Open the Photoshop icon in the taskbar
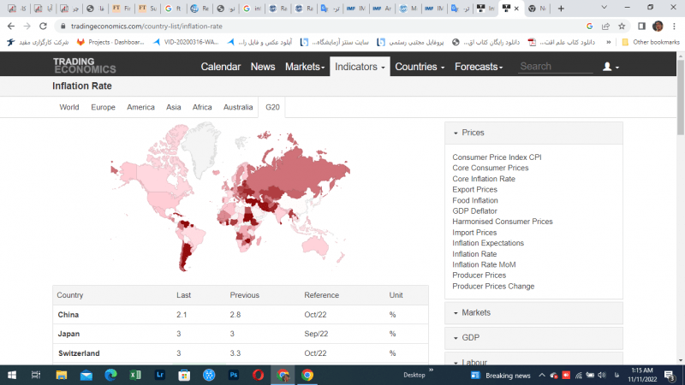The width and height of the screenshot is (685, 385). click(x=233, y=375)
